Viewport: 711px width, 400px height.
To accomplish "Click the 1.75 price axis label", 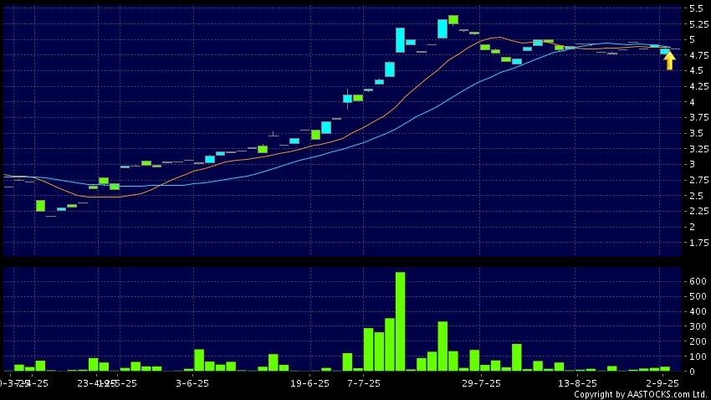I will coord(698,243).
